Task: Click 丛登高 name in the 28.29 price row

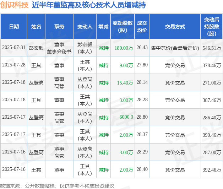Action: (36, 152)
